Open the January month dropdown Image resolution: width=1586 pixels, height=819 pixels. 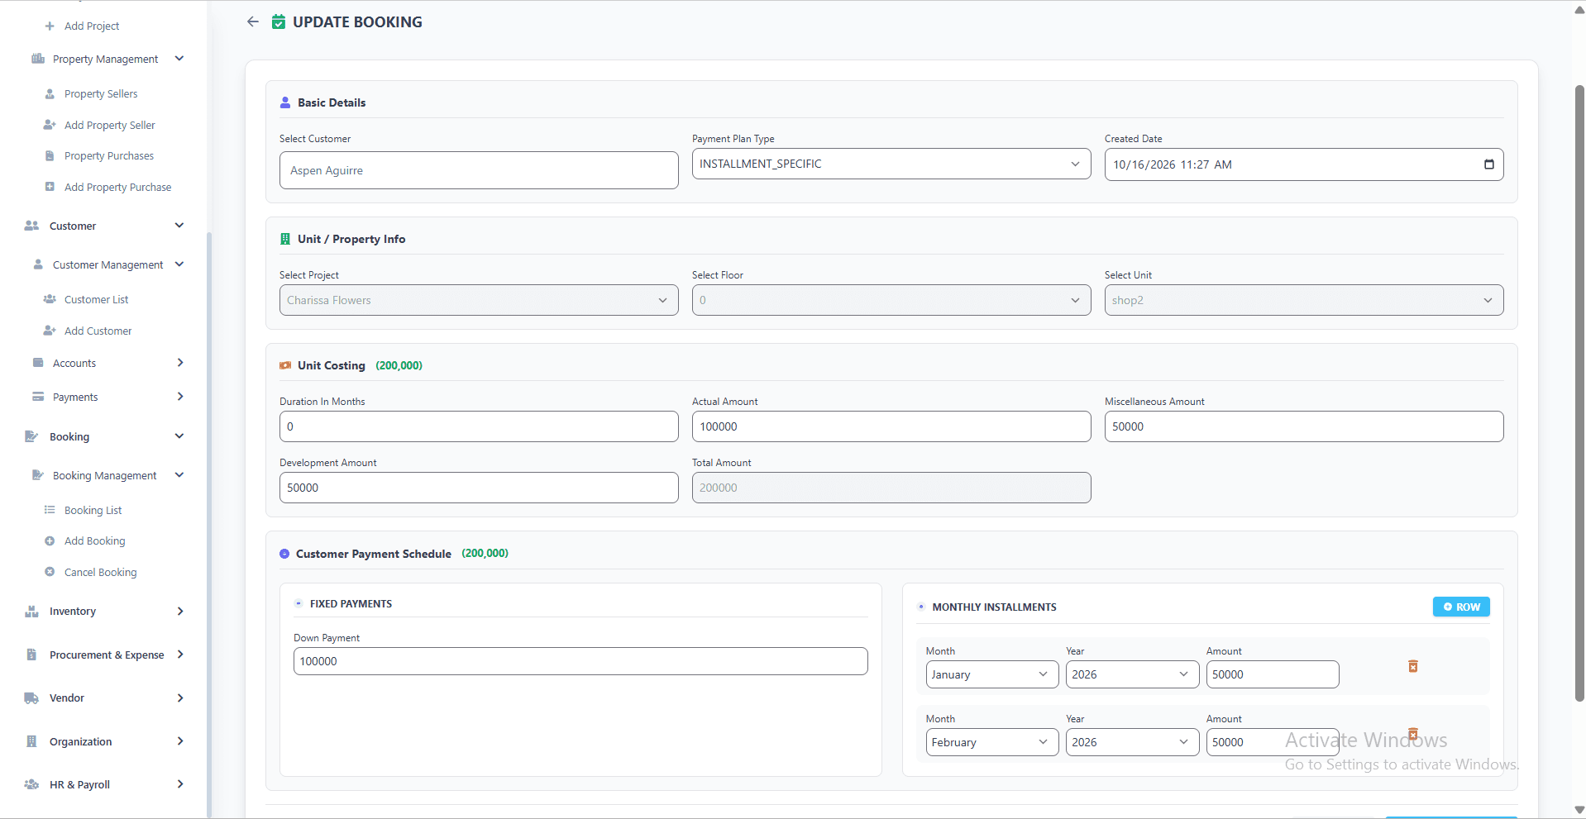point(992,674)
